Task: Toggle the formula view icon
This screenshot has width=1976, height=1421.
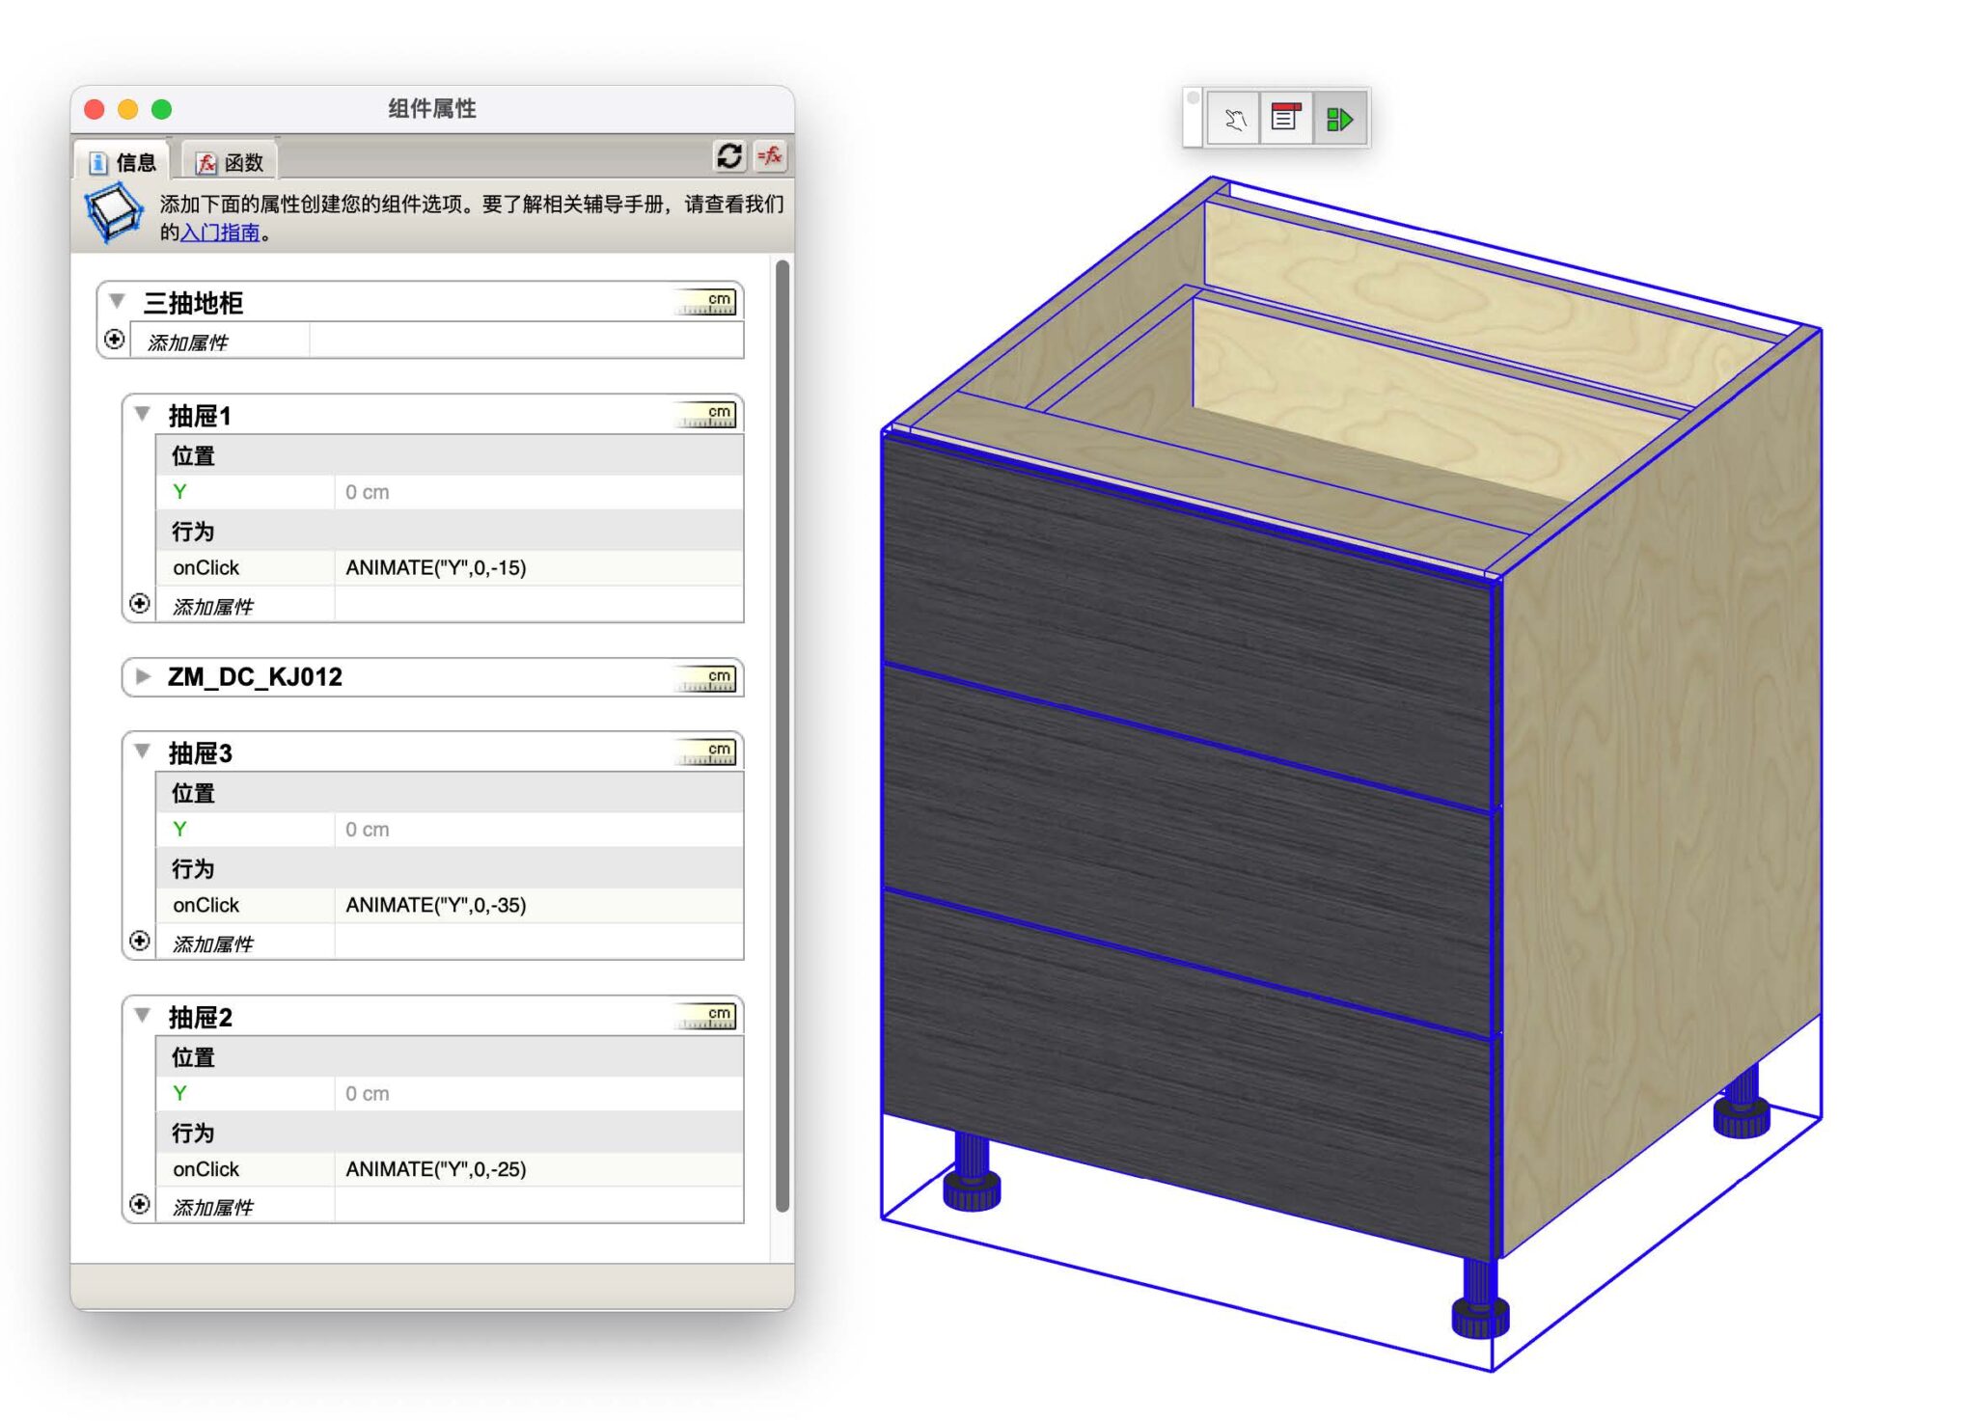Action: (x=770, y=156)
